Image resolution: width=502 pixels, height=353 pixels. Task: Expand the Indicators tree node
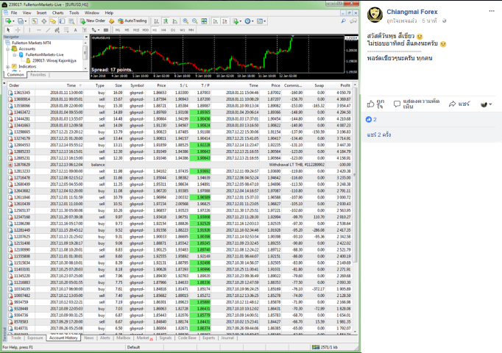coord(7,67)
